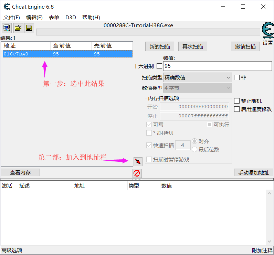The image size is (274, 255).
Task: Click the Cheat Engine logo settings icon
Action: click(x=268, y=30)
